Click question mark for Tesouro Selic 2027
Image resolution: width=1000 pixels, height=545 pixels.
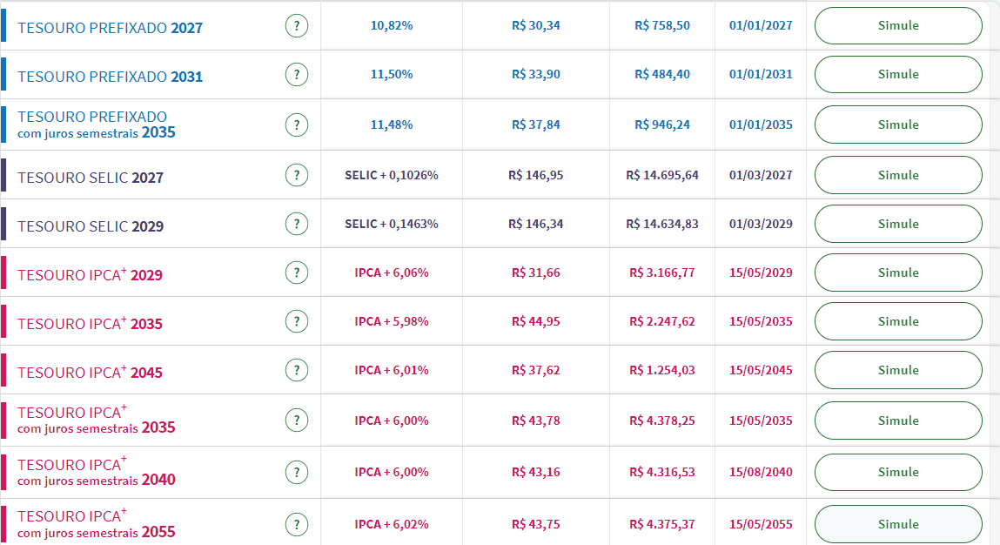(x=297, y=176)
